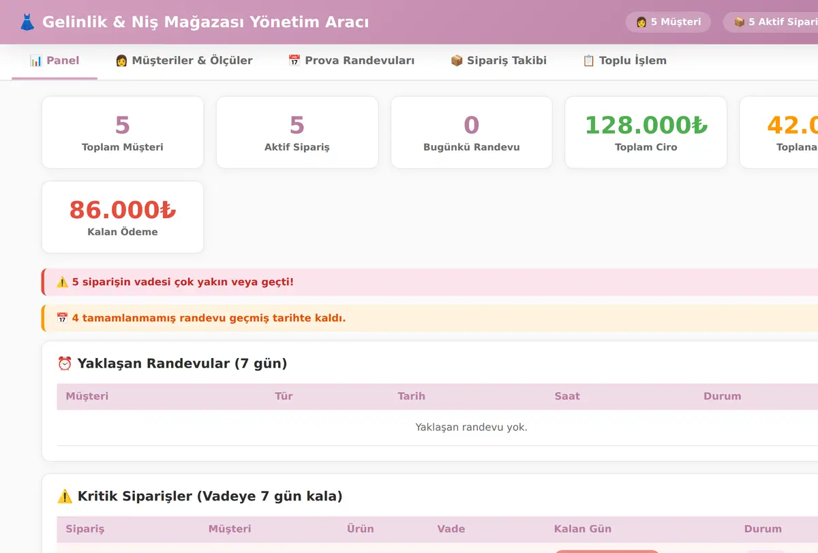Open the Prova Randevuları tab

point(352,61)
